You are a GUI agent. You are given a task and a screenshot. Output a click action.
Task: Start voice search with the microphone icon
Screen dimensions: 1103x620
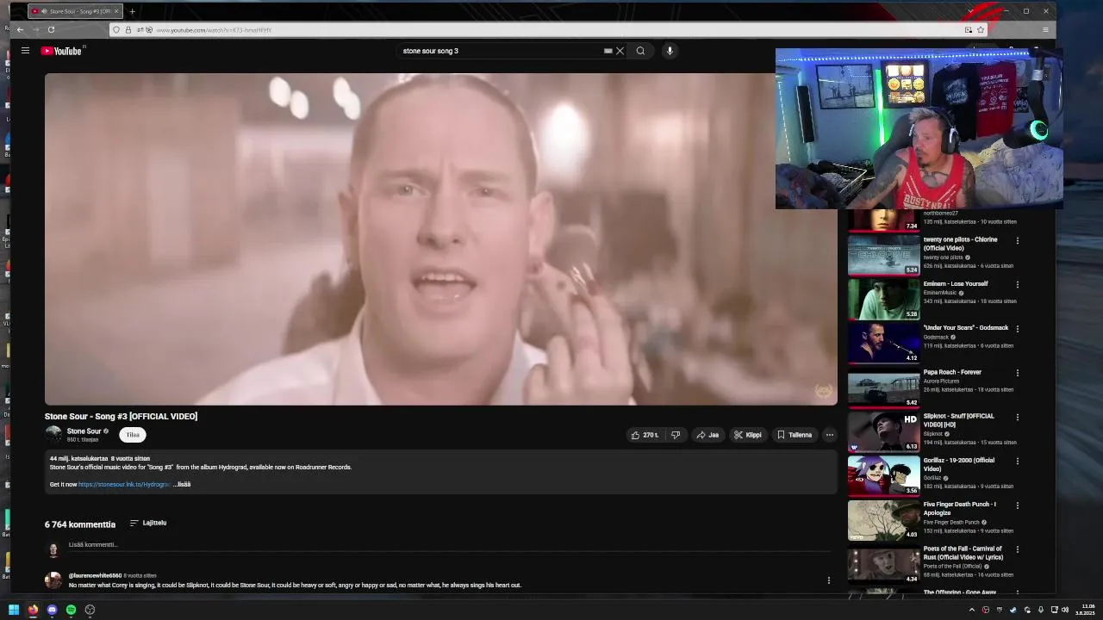670,51
